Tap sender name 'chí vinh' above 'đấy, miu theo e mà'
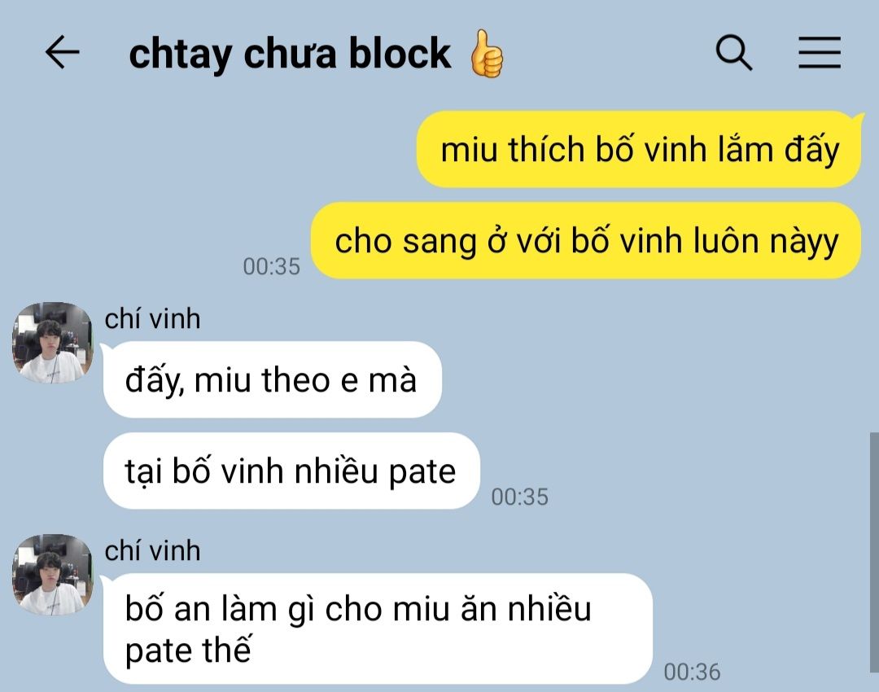Screen dimensions: 879x692 click(152, 319)
